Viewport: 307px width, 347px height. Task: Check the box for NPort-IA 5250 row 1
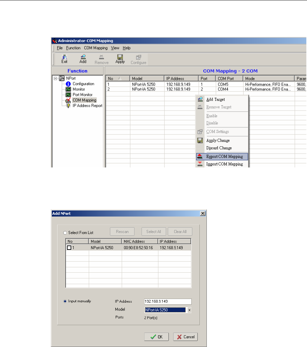[x=69, y=247]
